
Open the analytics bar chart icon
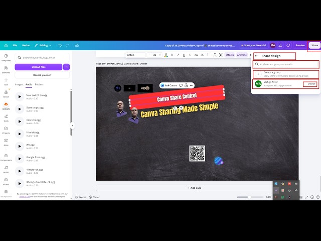(x=280, y=45)
